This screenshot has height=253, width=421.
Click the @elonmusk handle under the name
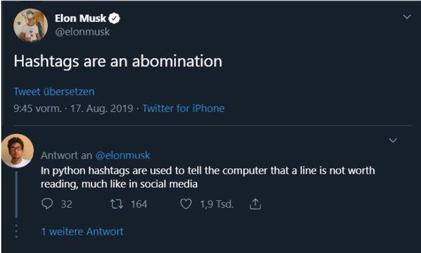(82, 32)
